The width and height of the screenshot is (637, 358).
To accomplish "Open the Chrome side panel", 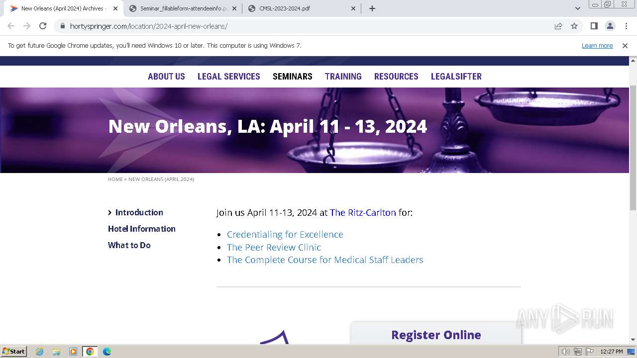I will (594, 26).
